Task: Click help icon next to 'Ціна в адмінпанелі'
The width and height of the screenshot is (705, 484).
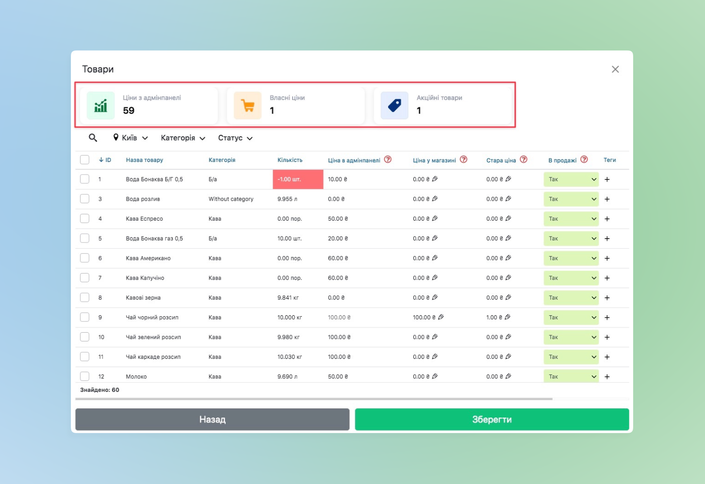Action: (388, 160)
